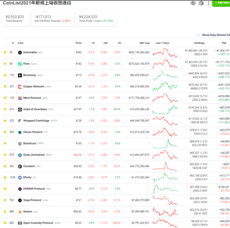Open the three-dot more options menu

pyautogui.click(x=209, y=3)
